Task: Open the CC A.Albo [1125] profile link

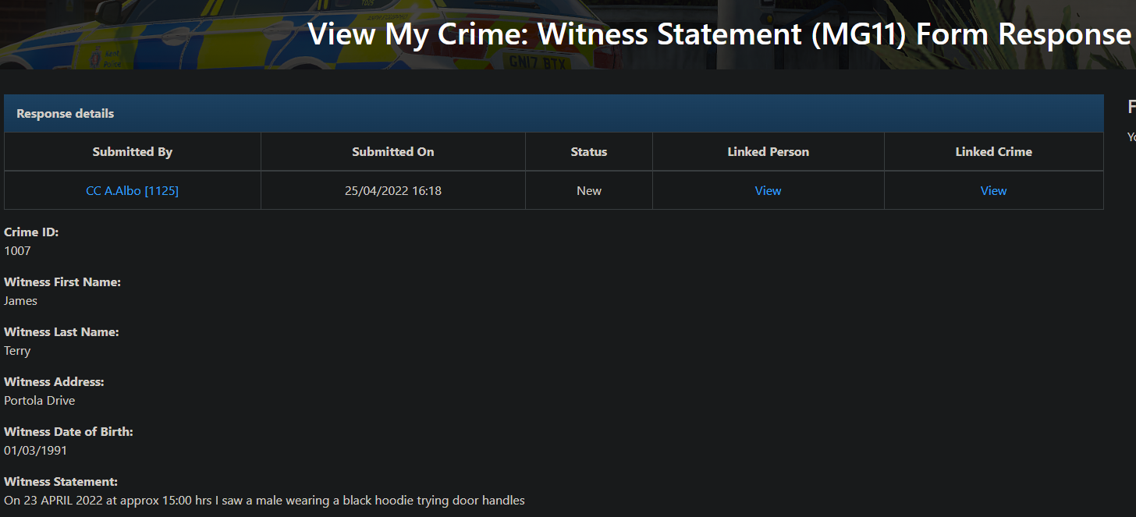Action: pos(132,190)
